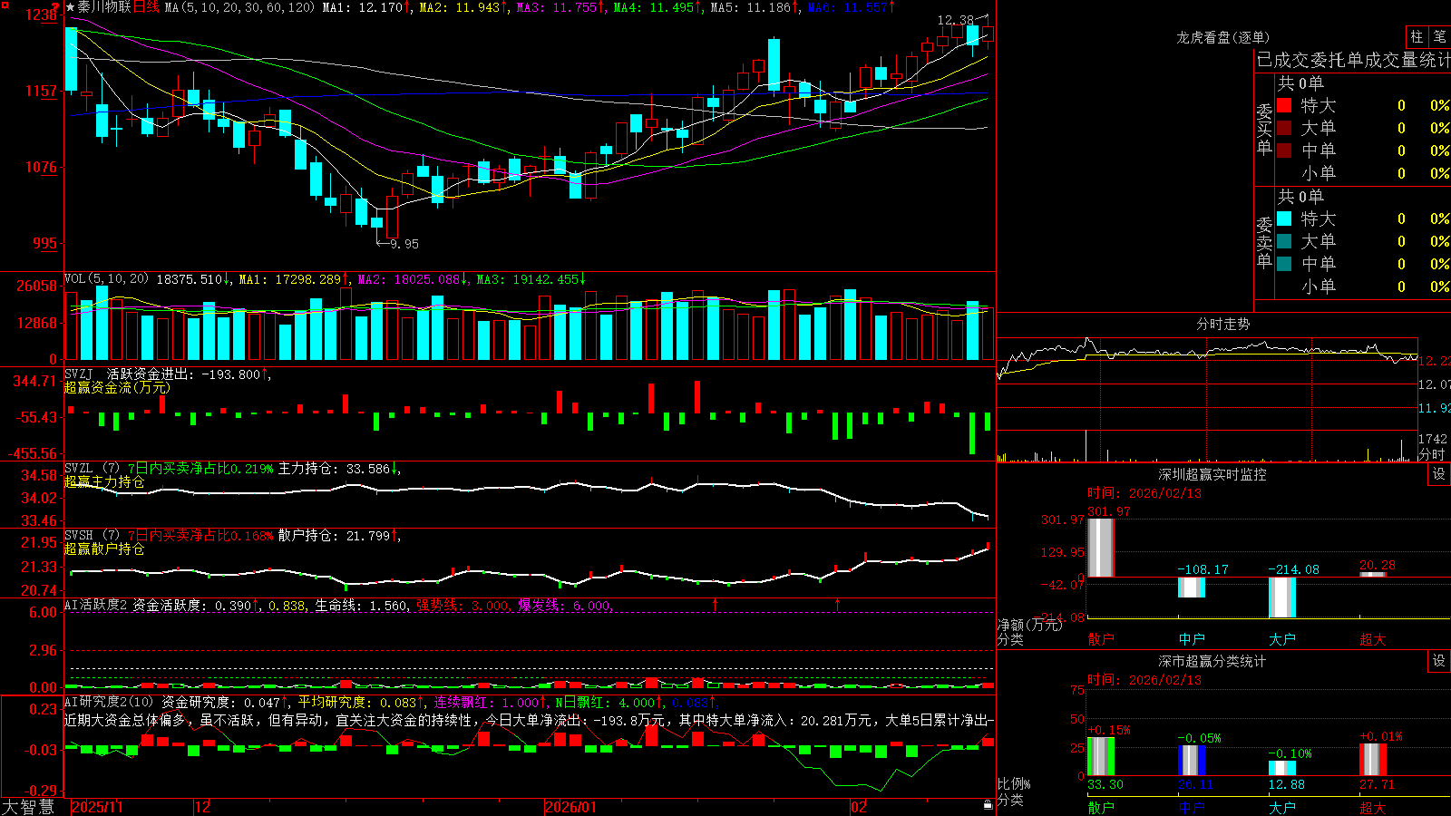Click the 大智慧 logo at bottom-left
Screen dimensions: 1451x816
coord(28,807)
